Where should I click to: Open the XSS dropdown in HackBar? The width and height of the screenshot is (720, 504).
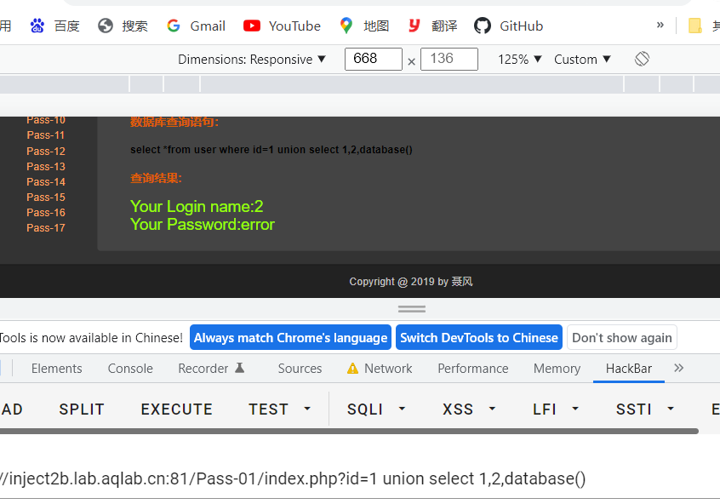[467, 409]
